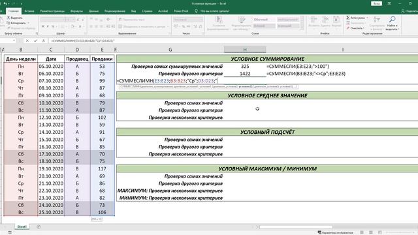The height and width of the screenshot is (235, 418).
Task: Click the Вход sign-in button
Action: [376, 3]
